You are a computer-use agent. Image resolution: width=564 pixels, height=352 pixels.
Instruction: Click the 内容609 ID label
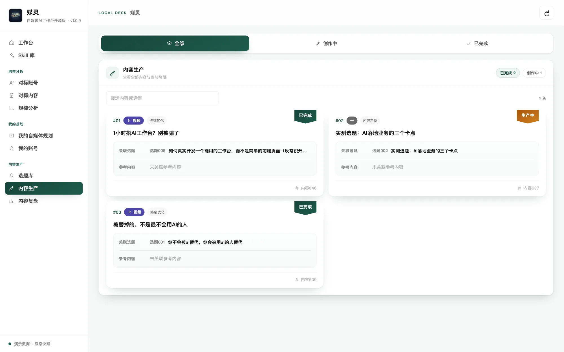[306, 280]
